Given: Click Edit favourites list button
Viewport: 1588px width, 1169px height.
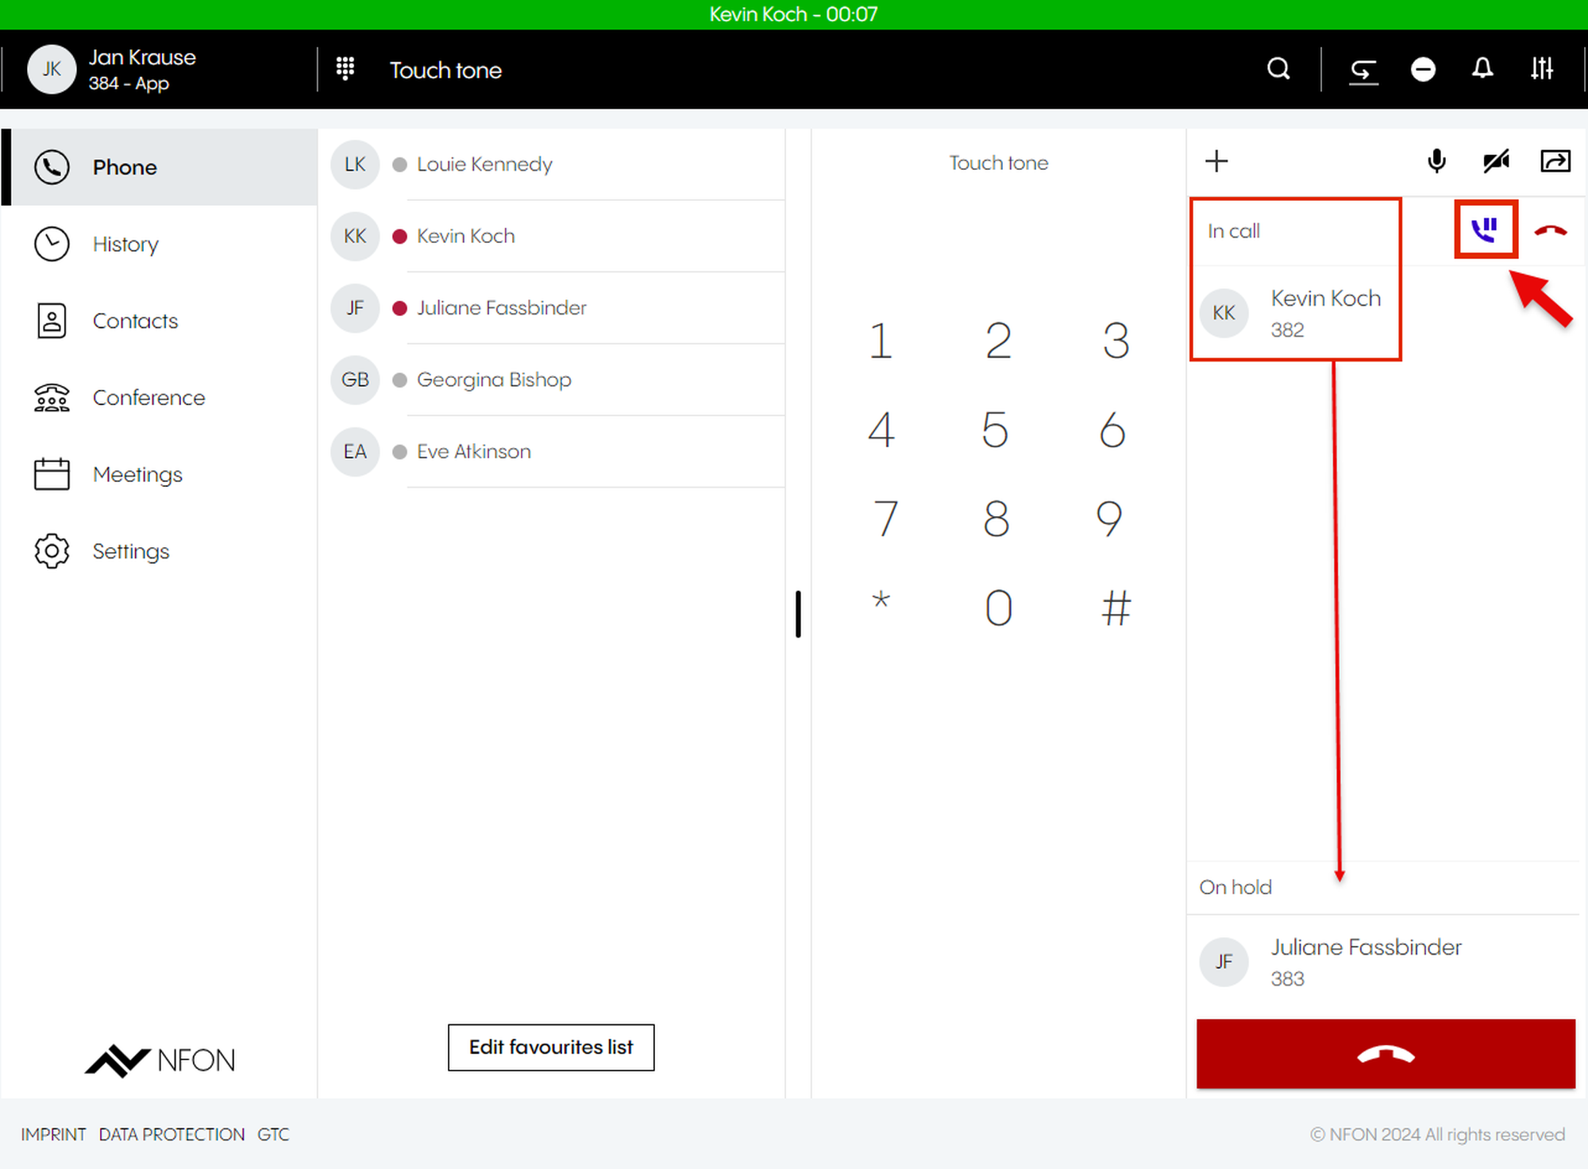Looking at the screenshot, I should pos(551,1047).
